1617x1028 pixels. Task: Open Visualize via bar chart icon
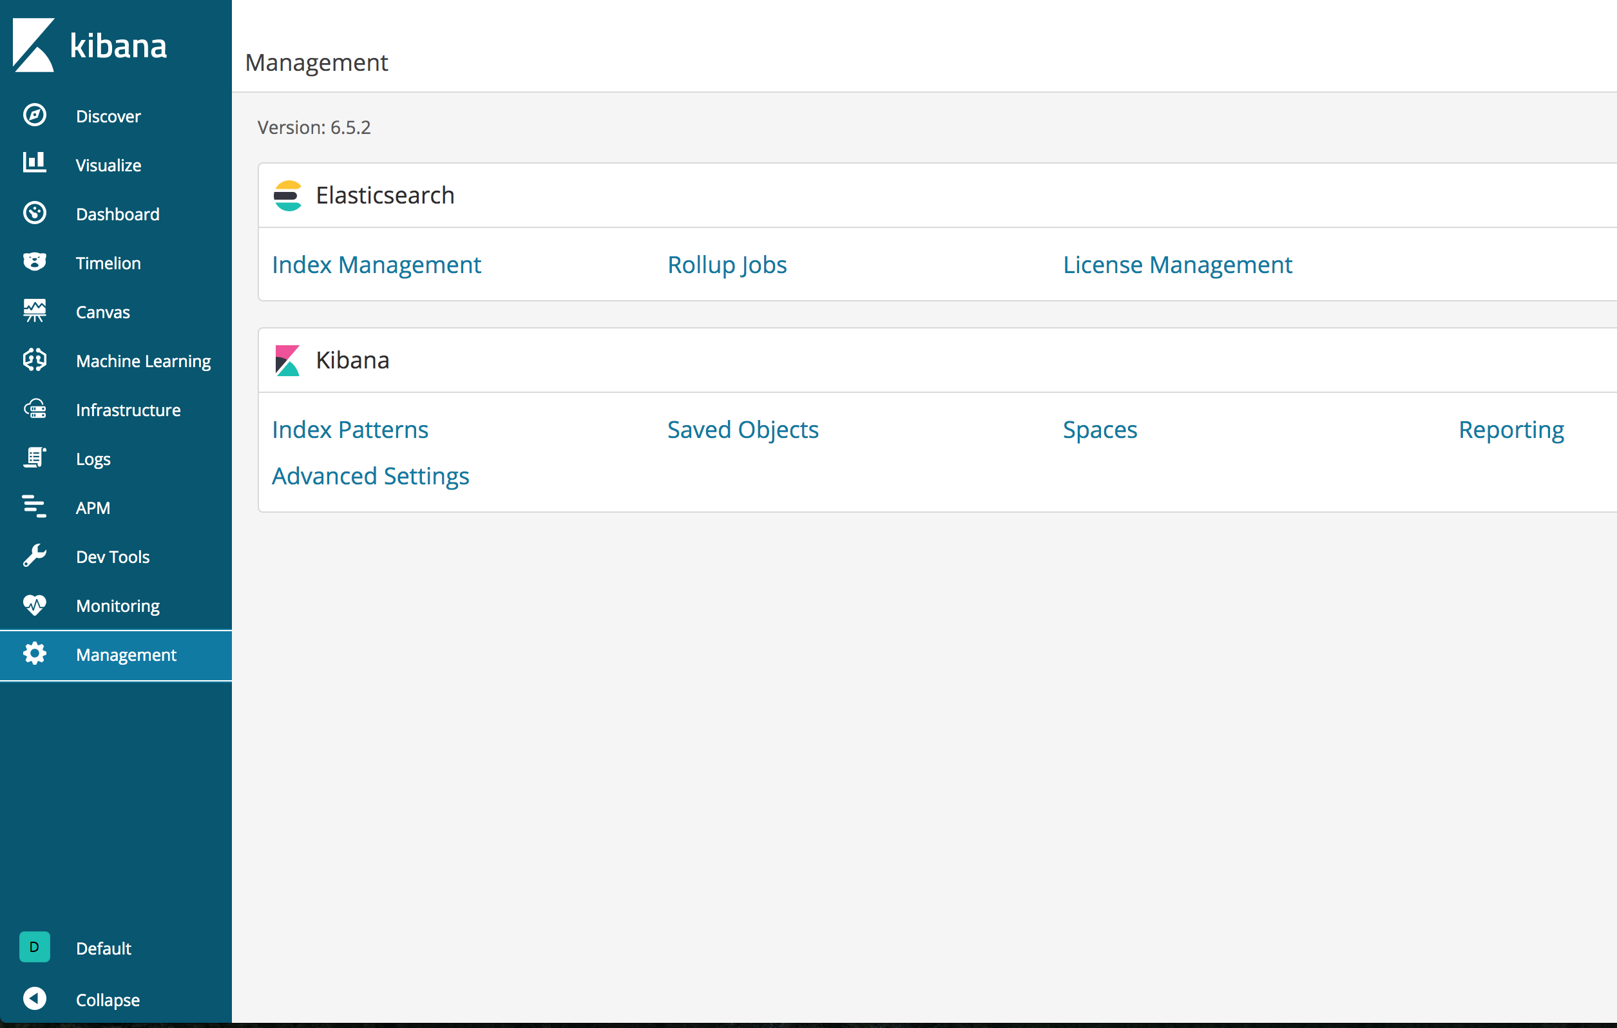[34, 163]
